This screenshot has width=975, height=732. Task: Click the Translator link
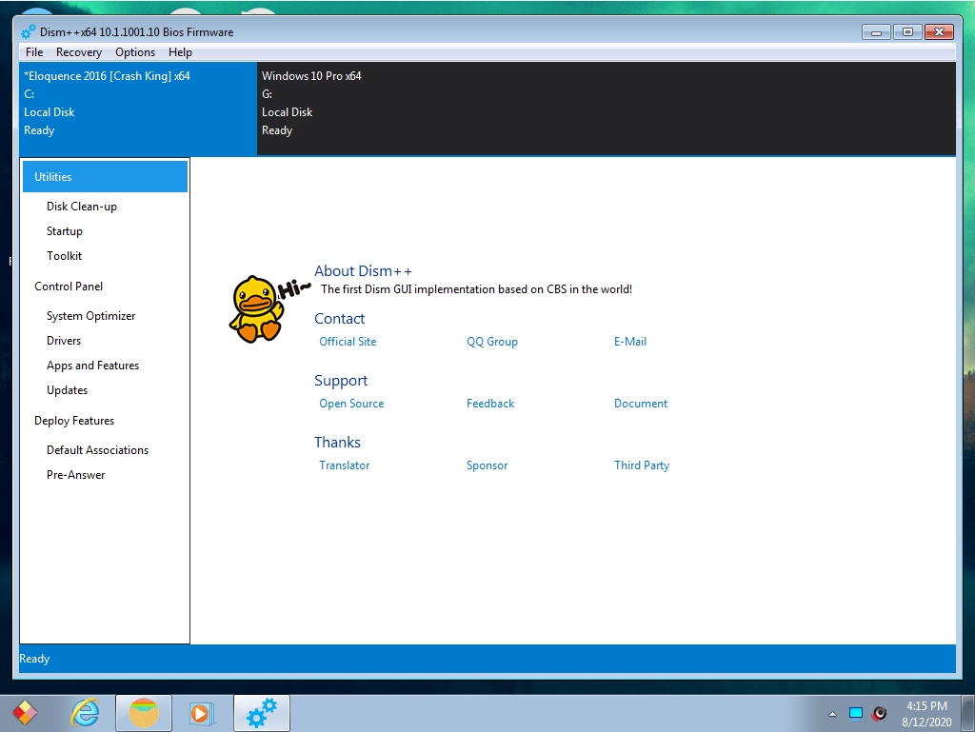click(x=344, y=465)
